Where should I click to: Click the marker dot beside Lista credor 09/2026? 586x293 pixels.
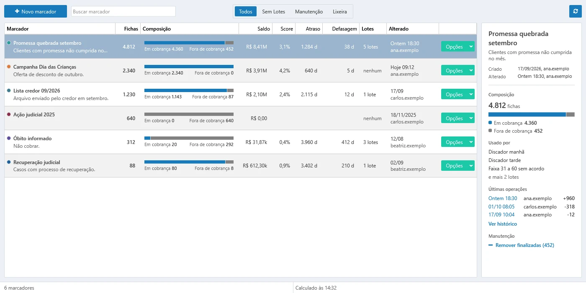pyautogui.click(x=9, y=90)
